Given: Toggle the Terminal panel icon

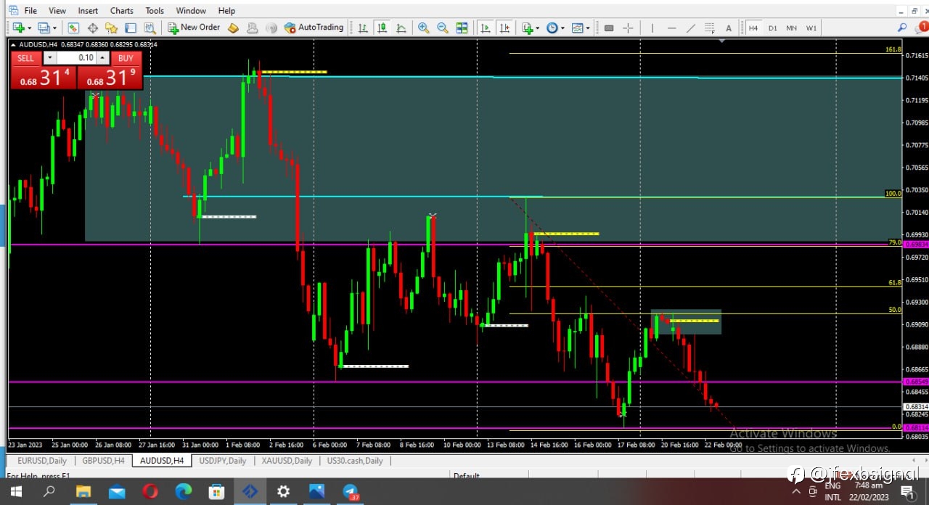Looking at the screenshot, I should [131, 28].
